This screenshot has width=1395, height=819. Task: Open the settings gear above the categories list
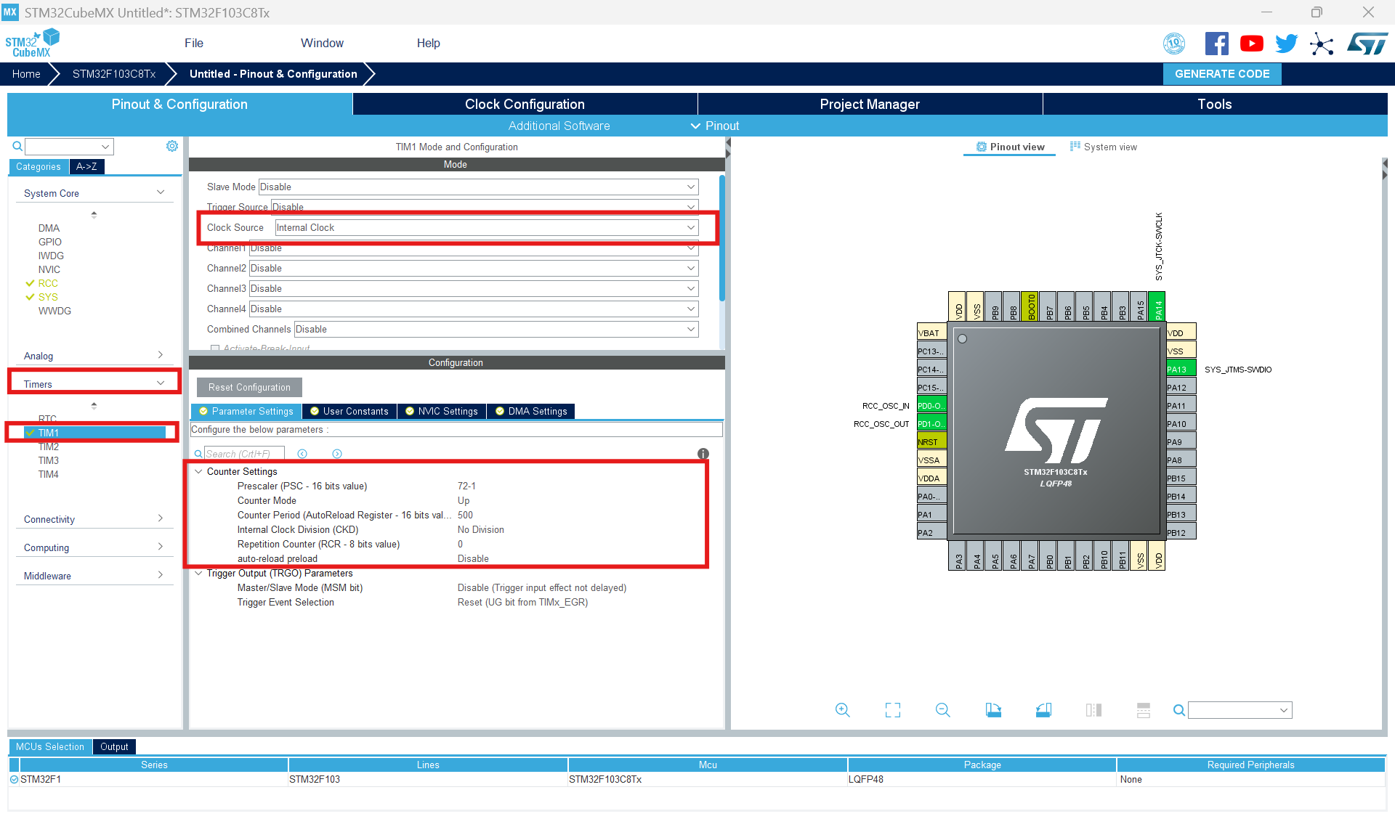coord(172,146)
